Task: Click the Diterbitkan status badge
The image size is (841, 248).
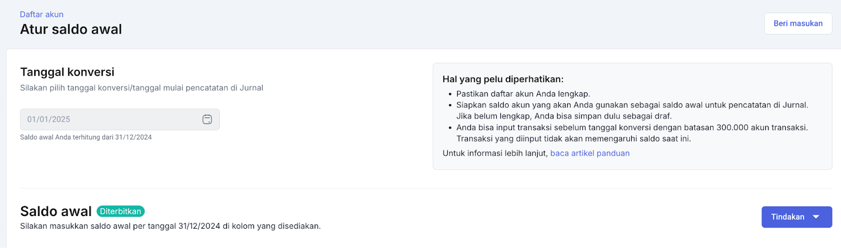Action: 120,211
